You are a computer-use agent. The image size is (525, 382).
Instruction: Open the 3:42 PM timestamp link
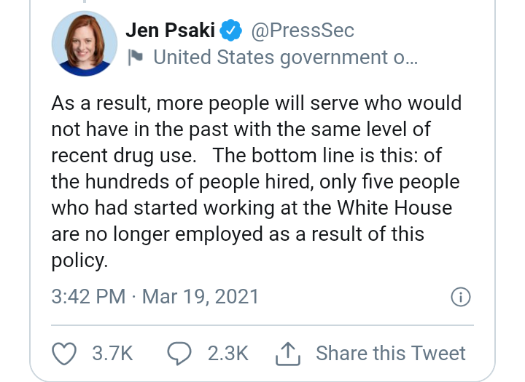click(87, 297)
